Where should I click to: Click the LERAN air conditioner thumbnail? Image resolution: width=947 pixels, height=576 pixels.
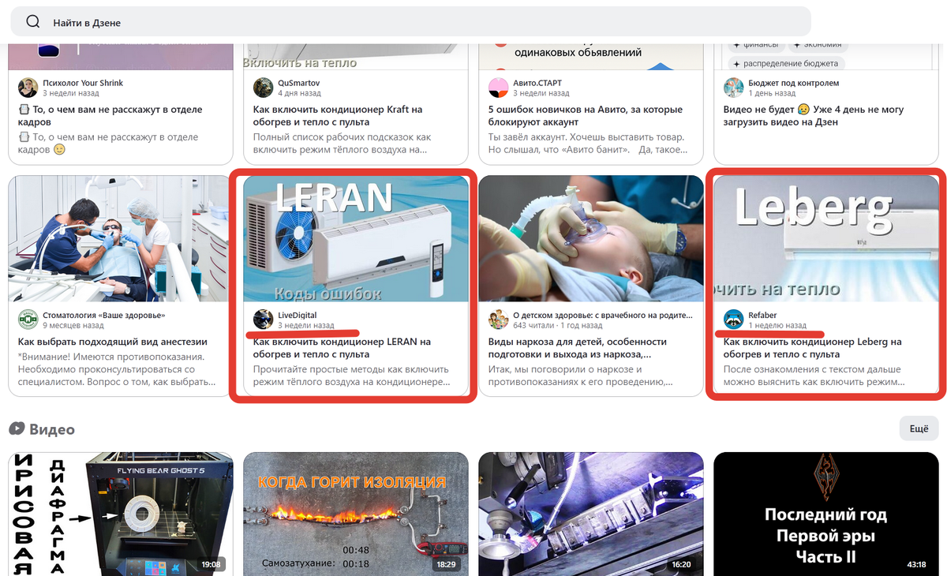pyautogui.click(x=356, y=238)
